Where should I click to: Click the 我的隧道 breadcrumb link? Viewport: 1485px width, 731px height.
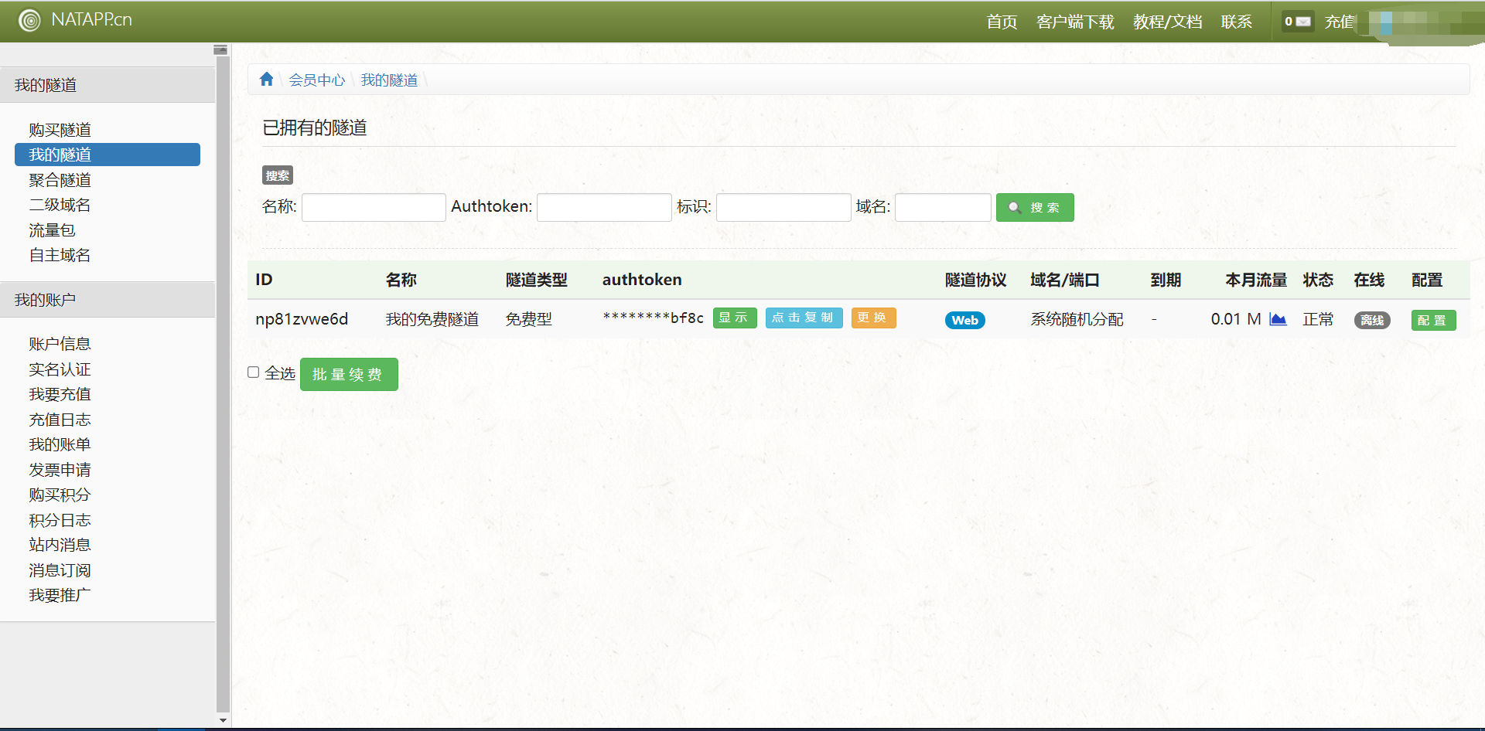[389, 80]
